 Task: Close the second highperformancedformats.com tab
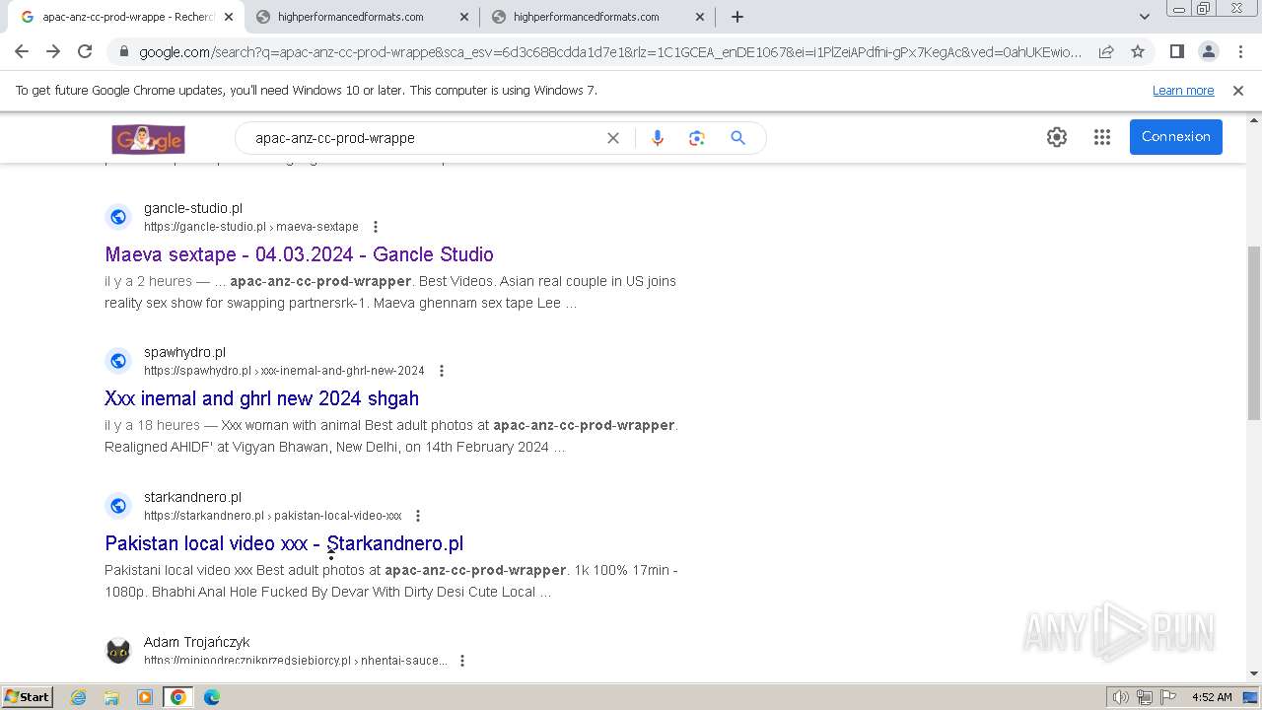pos(464,17)
